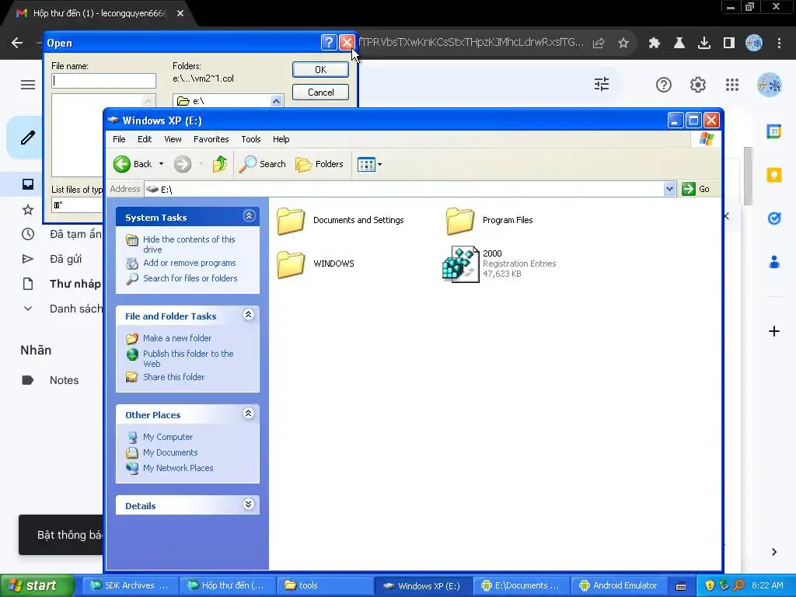The width and height of the screenshot is (796, 597).
Task: Select the e:\ folder in Open dialog list
Action: pyautogui.click(x=197, y=101)
